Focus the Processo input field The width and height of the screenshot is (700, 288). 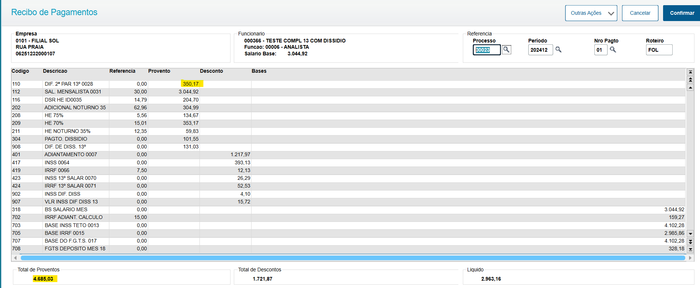[x=487, y=50]
